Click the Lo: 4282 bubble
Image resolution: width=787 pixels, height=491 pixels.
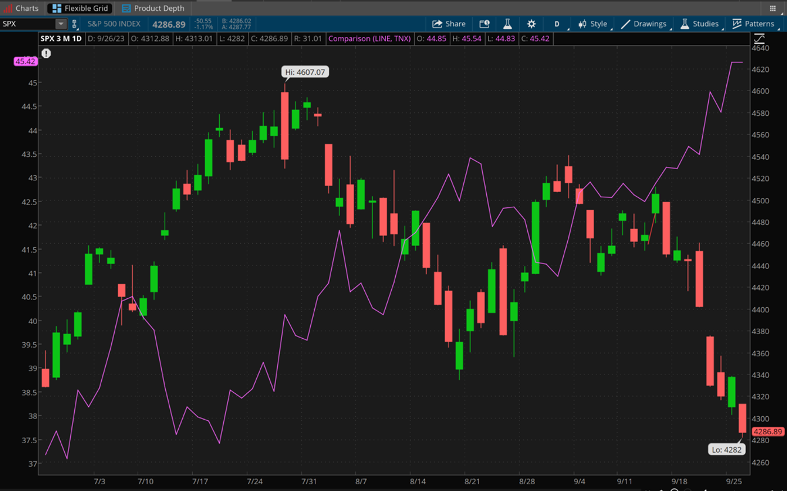tap(727, 449)
